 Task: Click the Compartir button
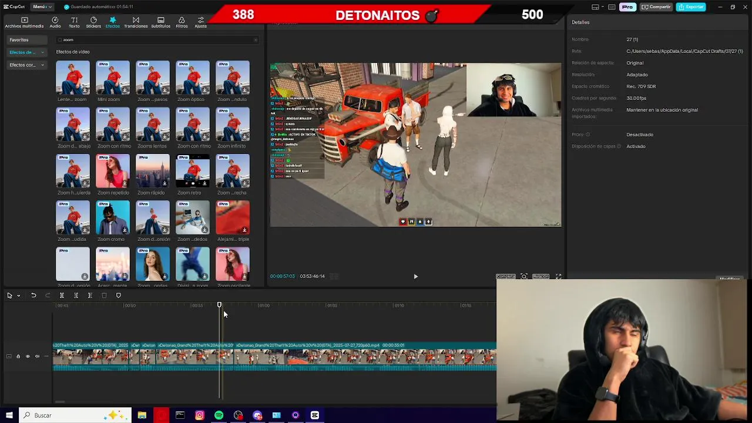coord(656,7)
